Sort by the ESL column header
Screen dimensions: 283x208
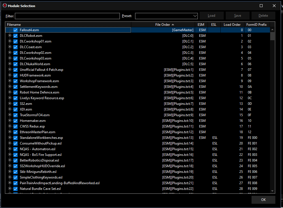click(x=214, y=25)
